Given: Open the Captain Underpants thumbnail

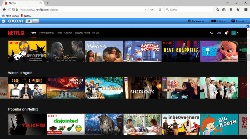Looking at the screenshot, I should click(x=142, y=51).
